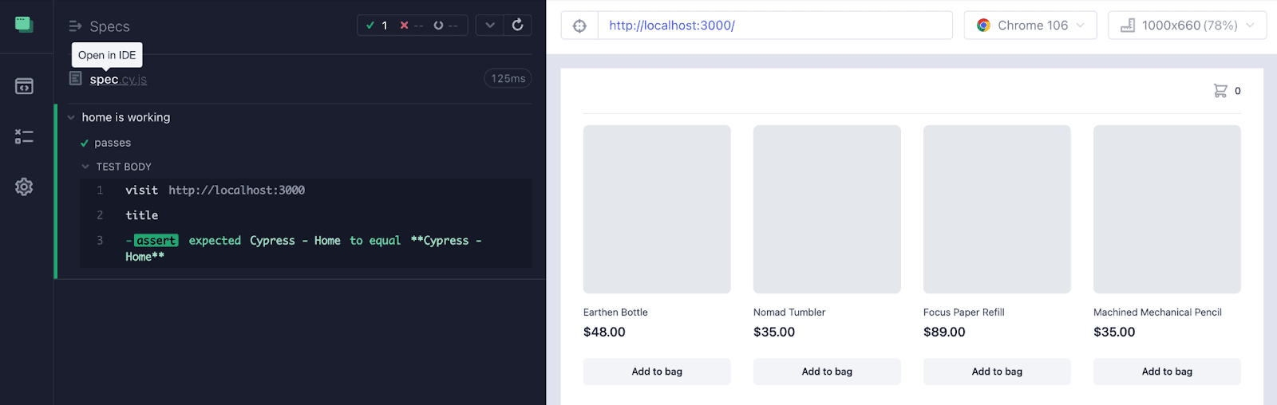The height and width of the screenshot is (405, 1277).
Task: Click the Nomad Tumbler product name
Action: (x=789, y=313)
